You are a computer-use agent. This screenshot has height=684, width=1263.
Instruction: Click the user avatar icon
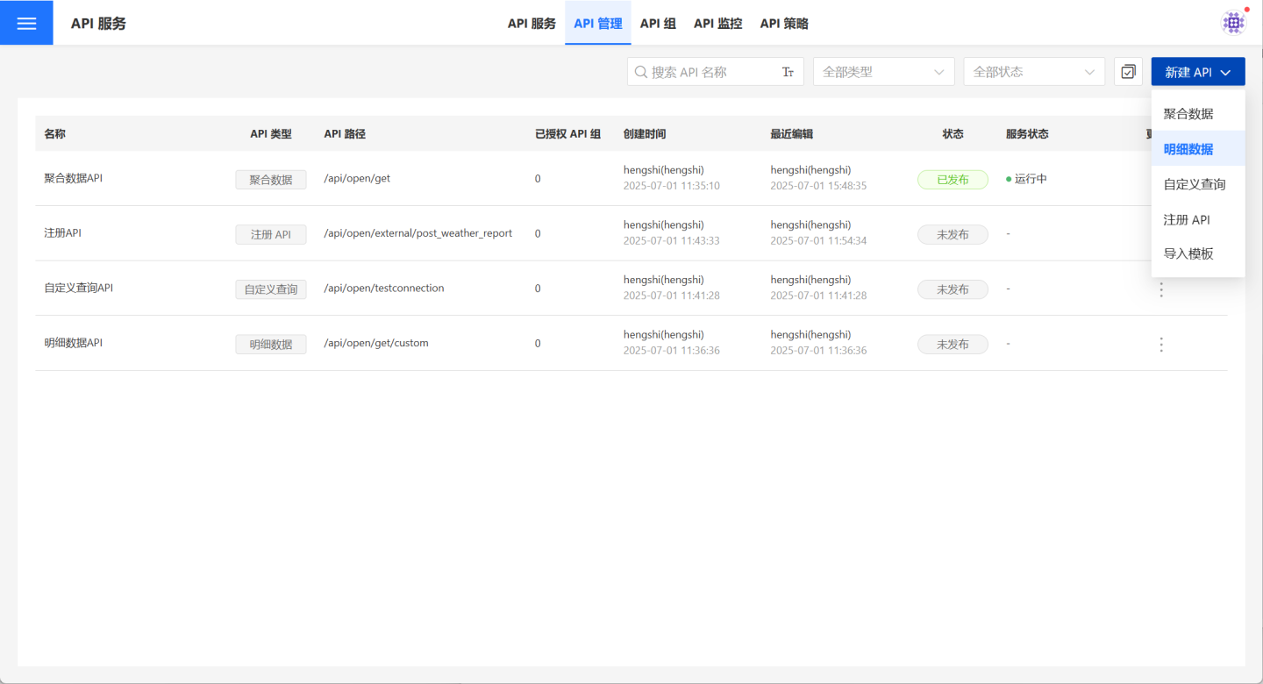pyautogui.click(x=1233, y=23)
